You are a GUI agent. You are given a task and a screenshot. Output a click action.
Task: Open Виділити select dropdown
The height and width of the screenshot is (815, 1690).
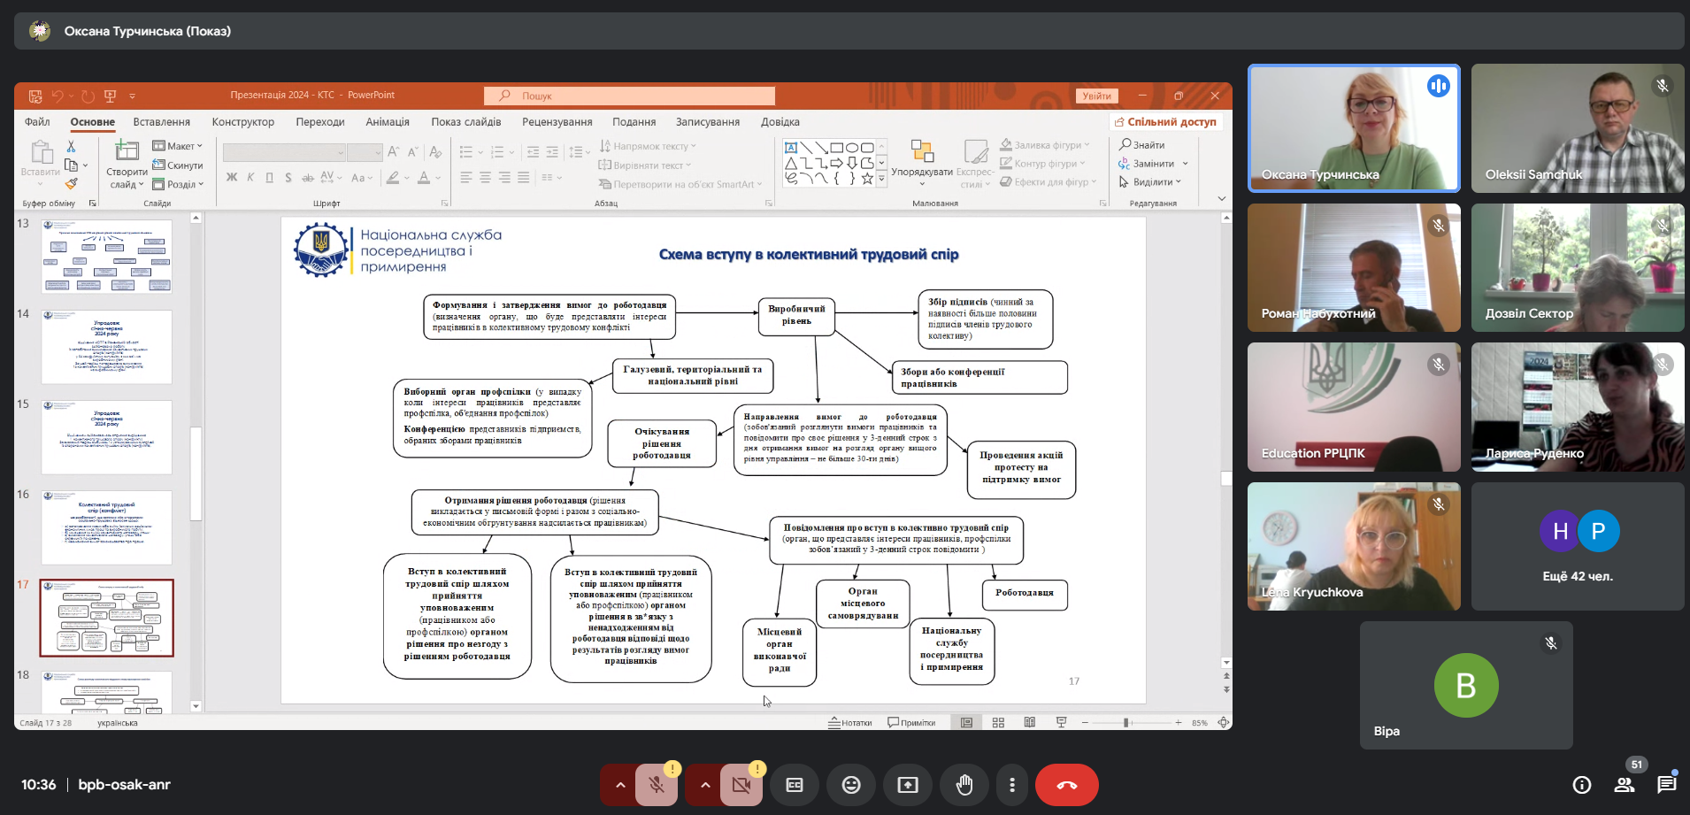pyautogui.click(x=1150, y=182)
